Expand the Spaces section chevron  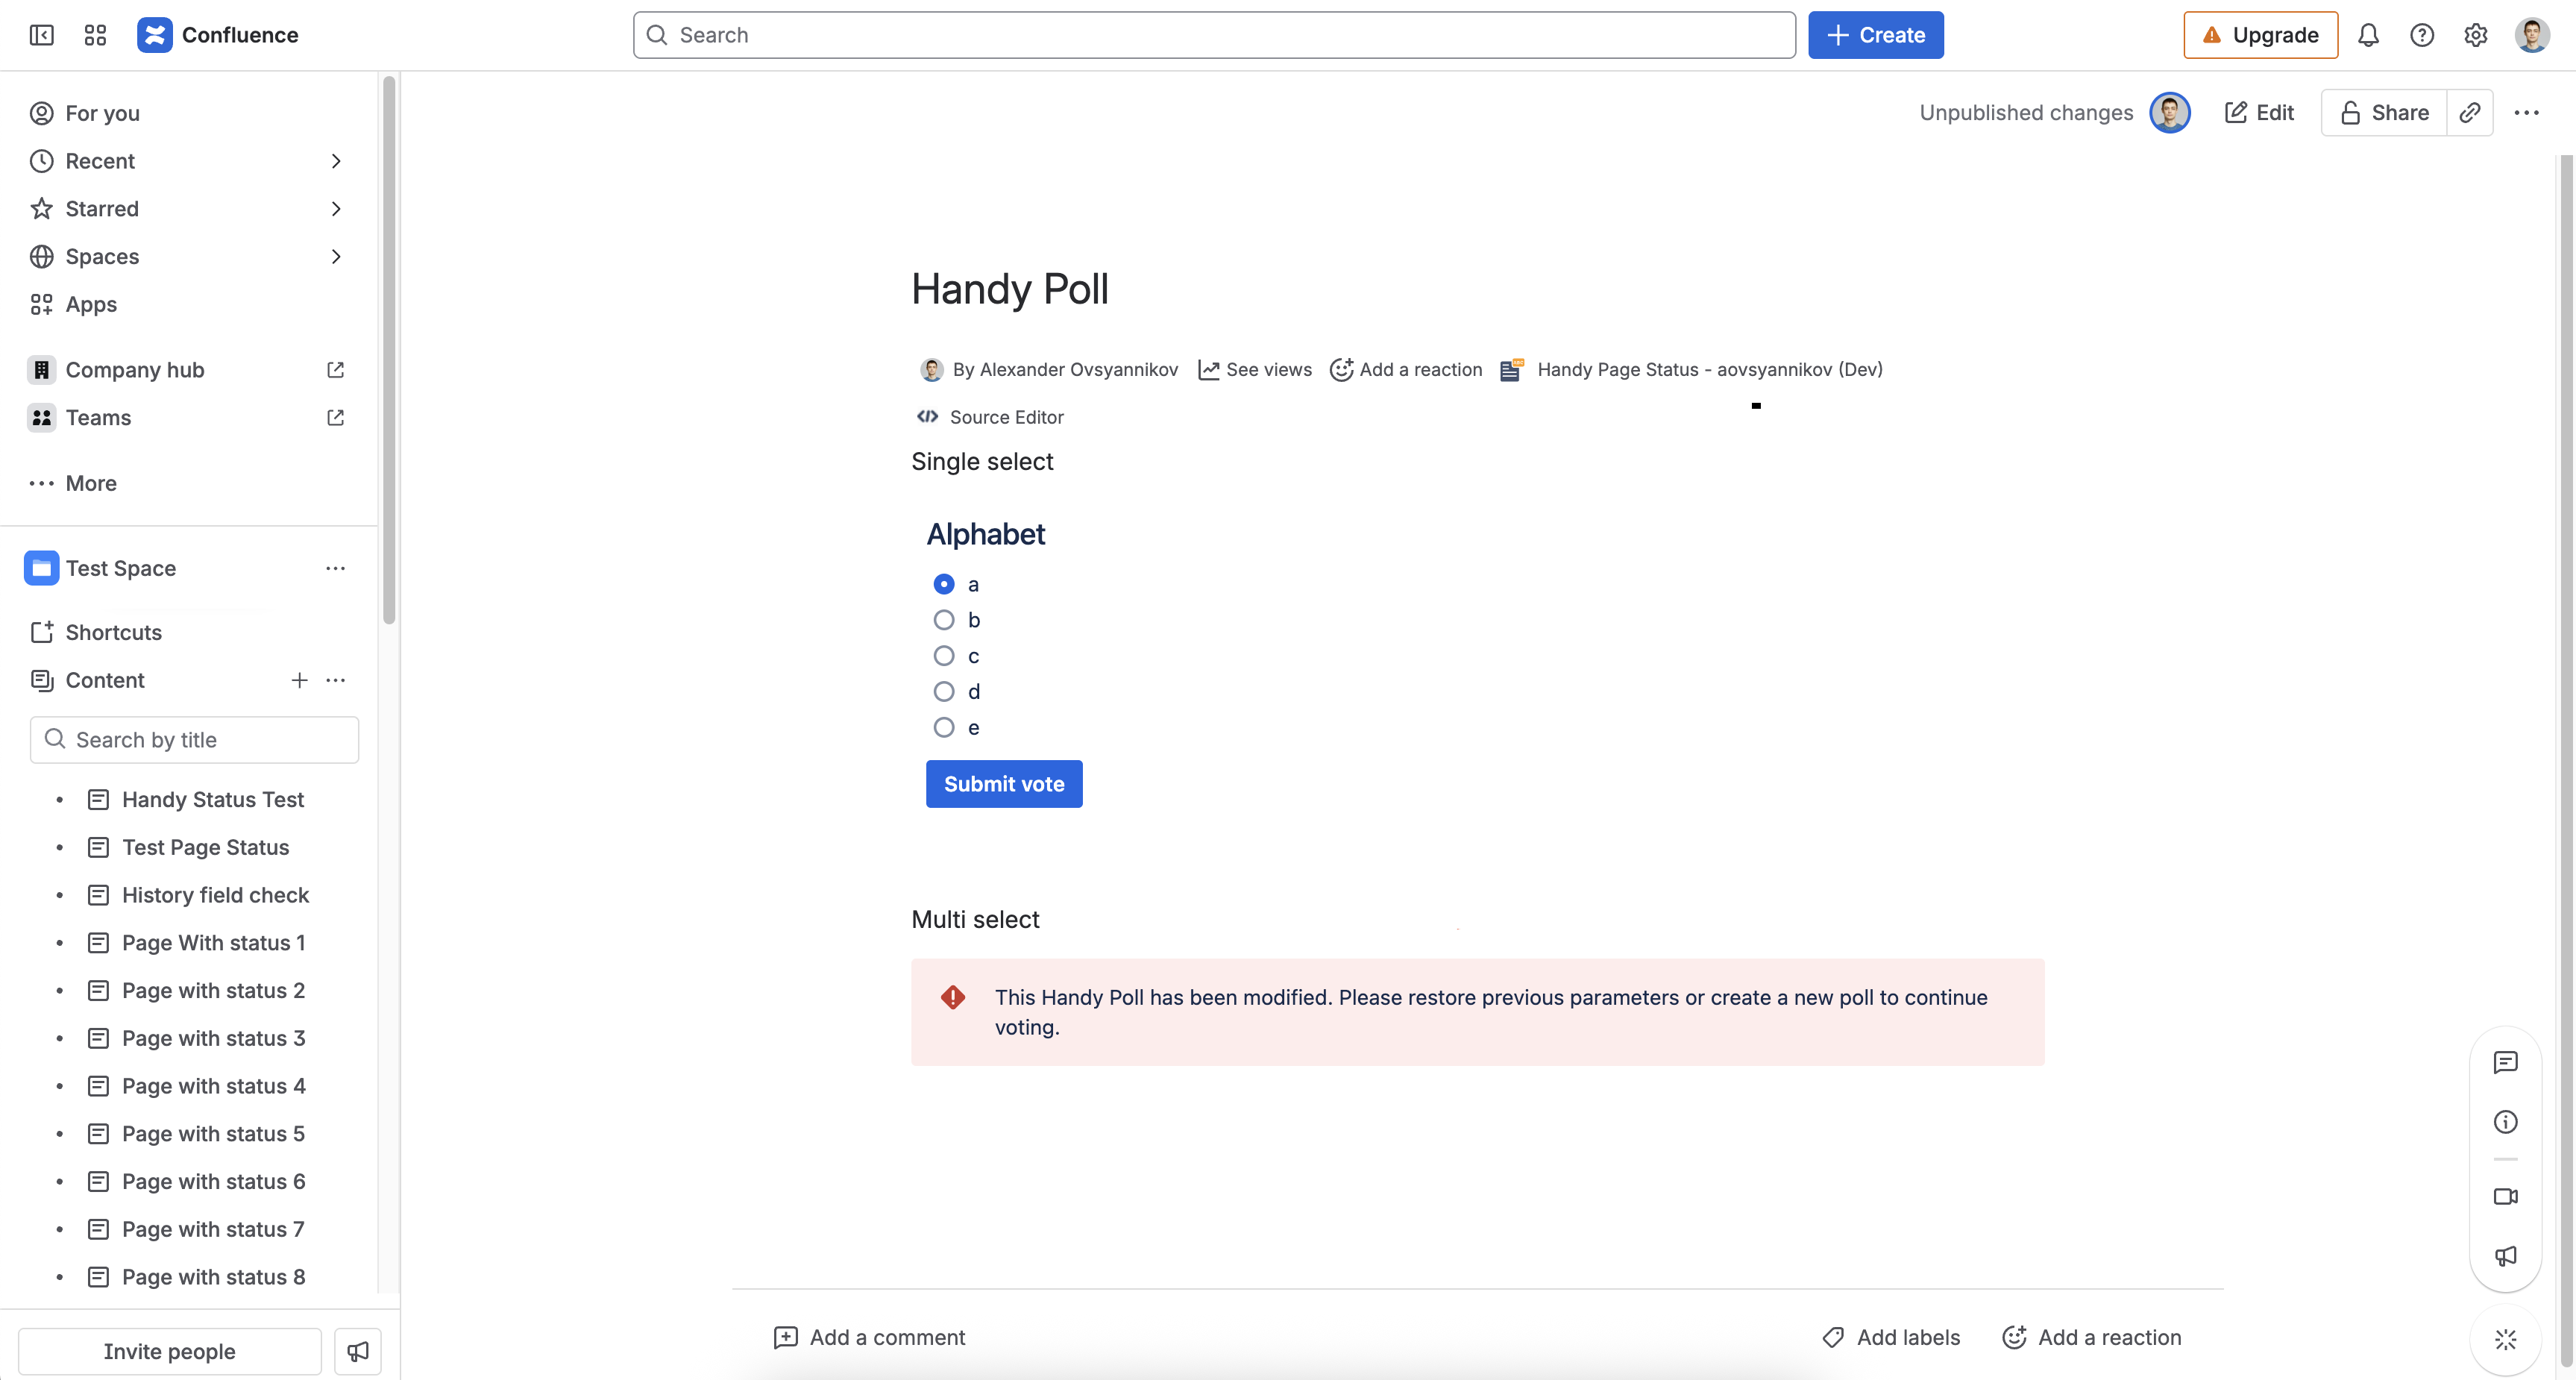click(x=336, y=257)
